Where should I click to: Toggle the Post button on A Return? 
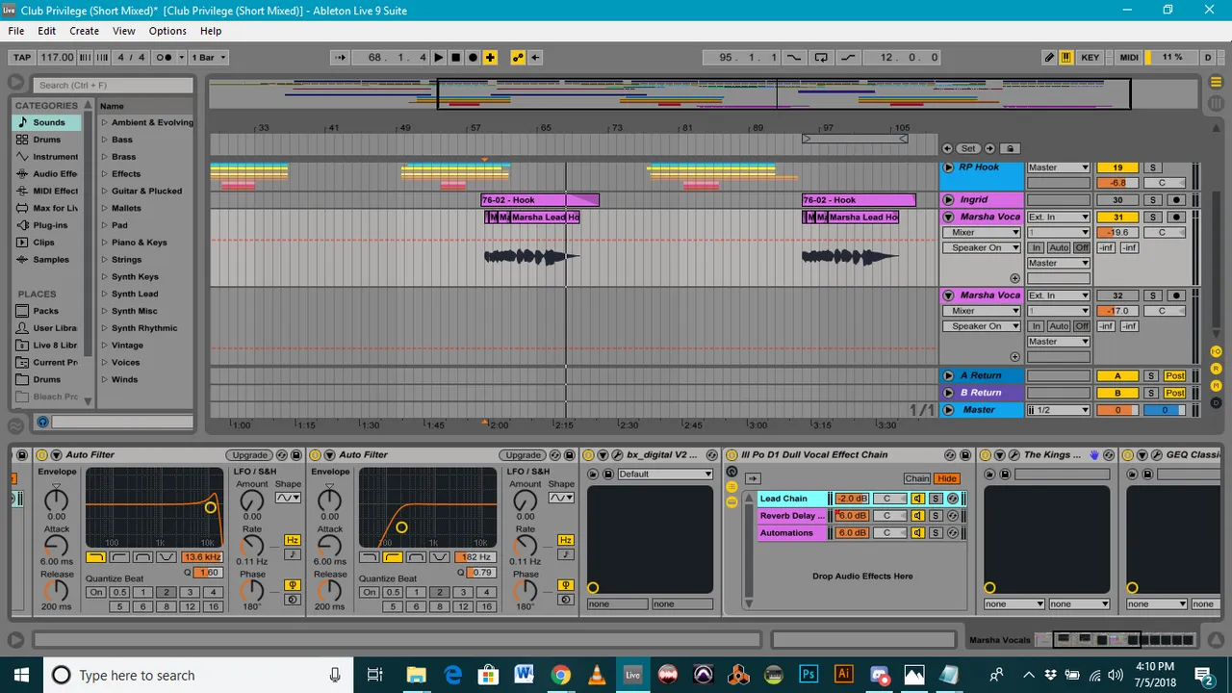1174,376
